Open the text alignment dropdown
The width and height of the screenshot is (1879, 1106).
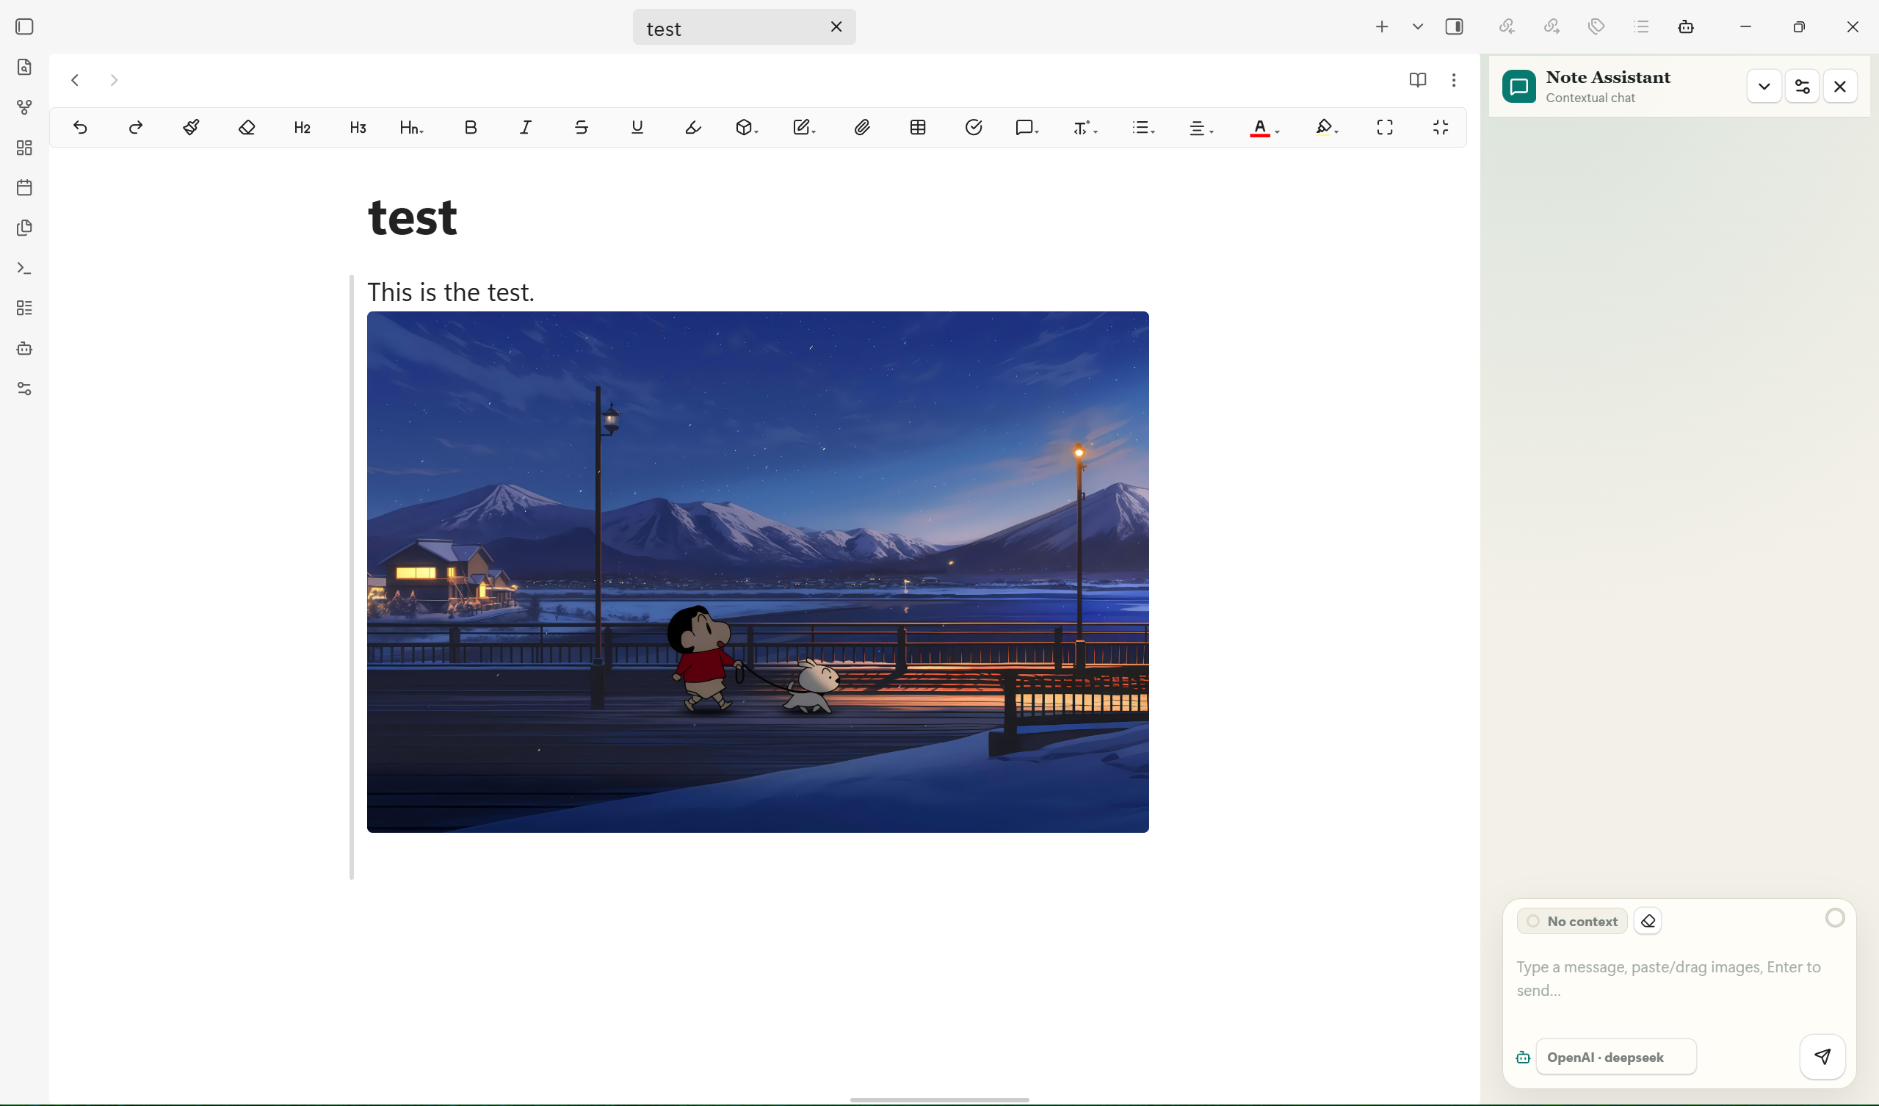point(1201,128)
